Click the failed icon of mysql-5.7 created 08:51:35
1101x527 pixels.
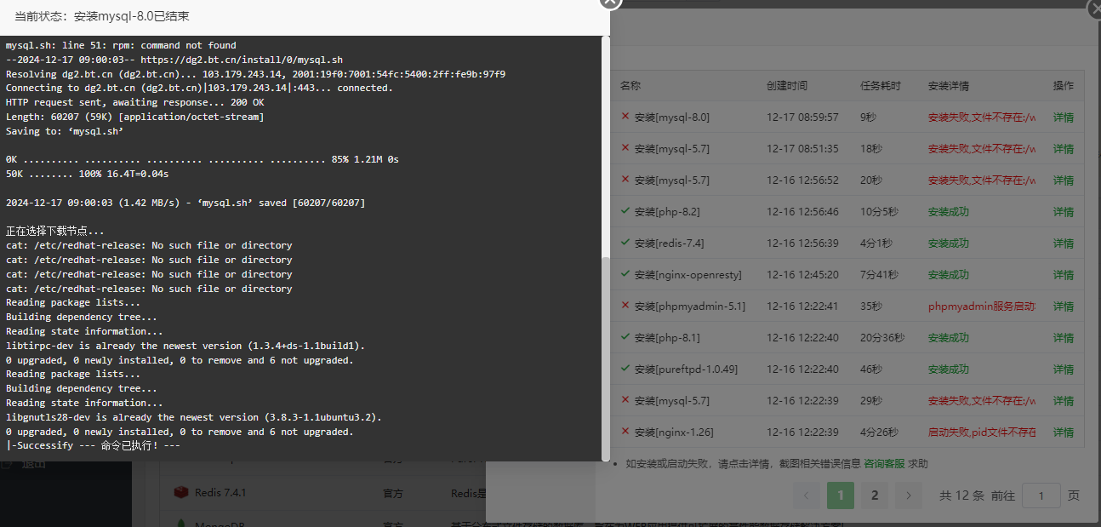tap(625, 147)
